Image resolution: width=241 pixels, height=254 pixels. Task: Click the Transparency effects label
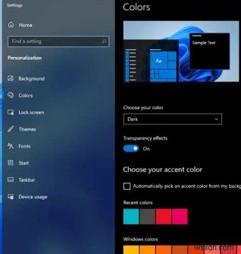pos(145,138)
